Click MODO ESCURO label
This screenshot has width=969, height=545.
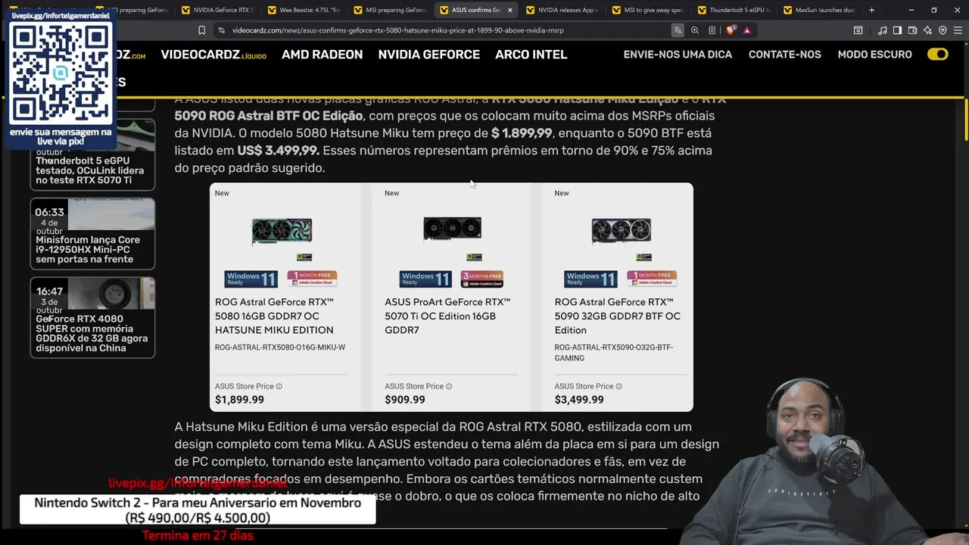coord(874,54)
